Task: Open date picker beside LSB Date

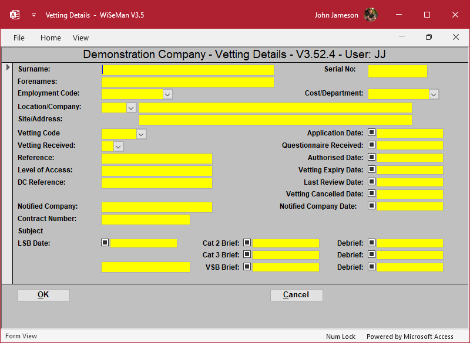Action: coord(105,243)
